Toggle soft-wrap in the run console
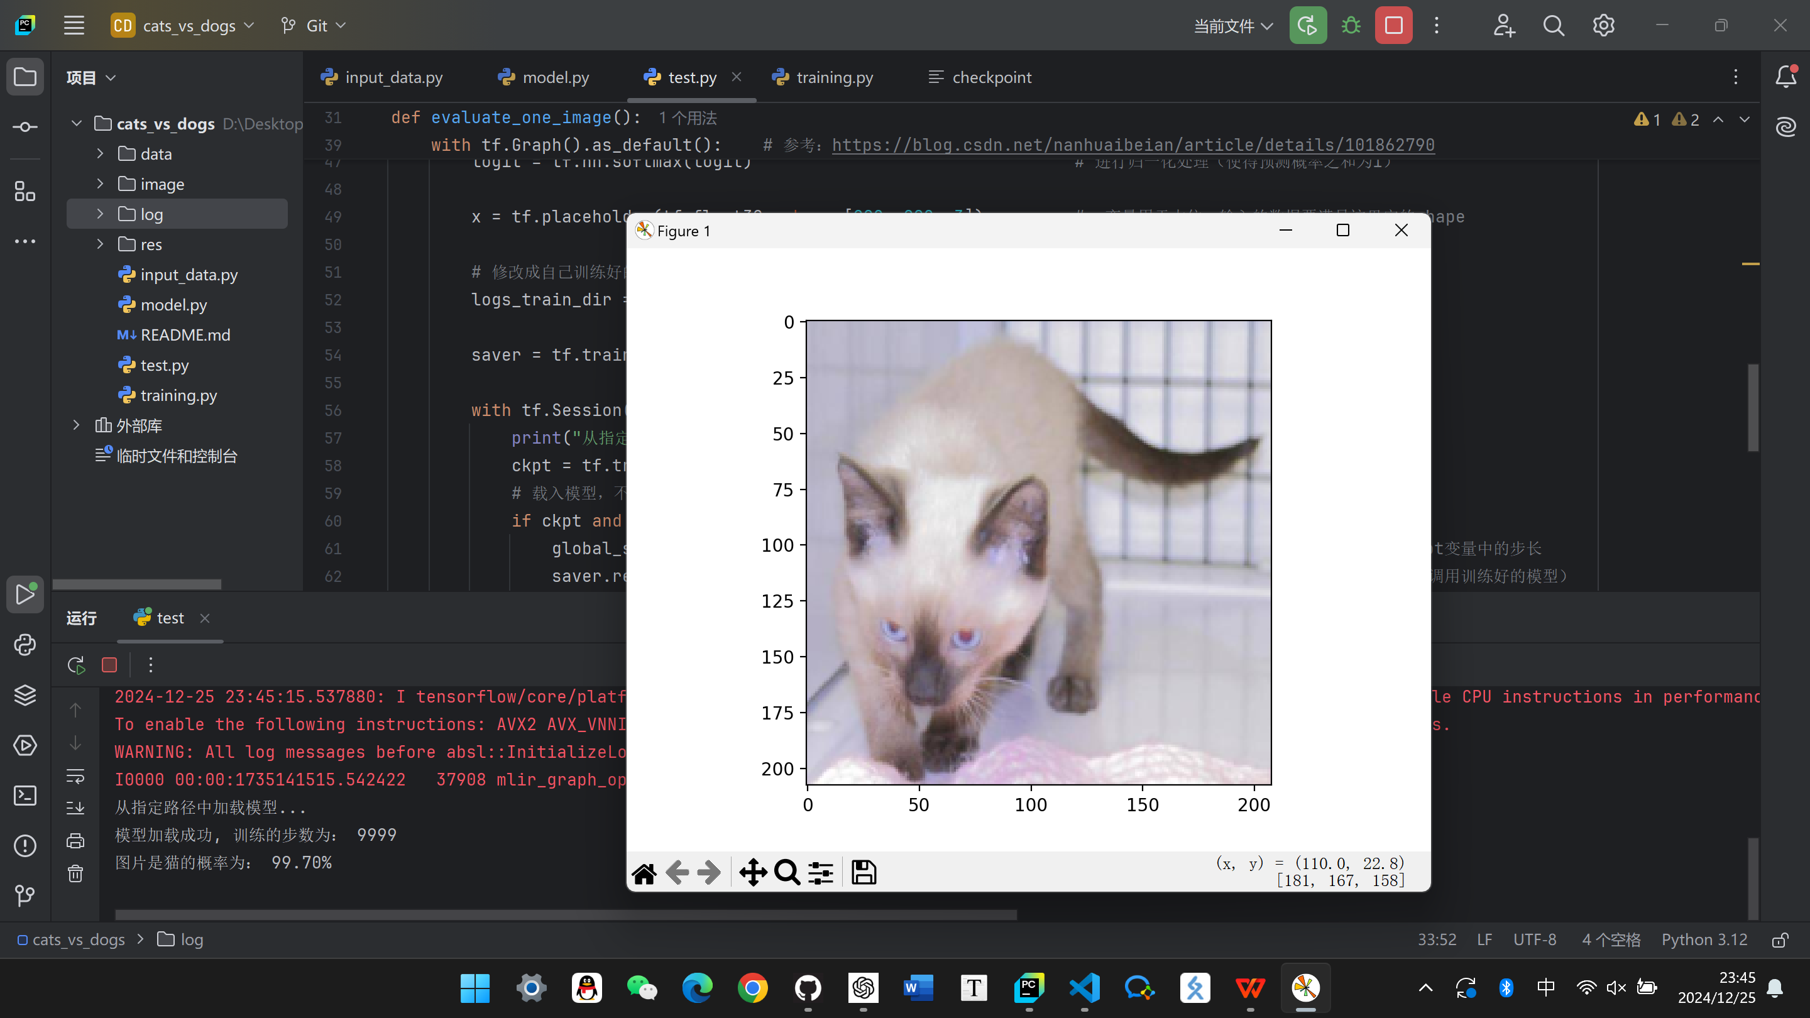The width and height of the screenshot is (1810, 1018). pyautogui.click(x=75, y=775)
